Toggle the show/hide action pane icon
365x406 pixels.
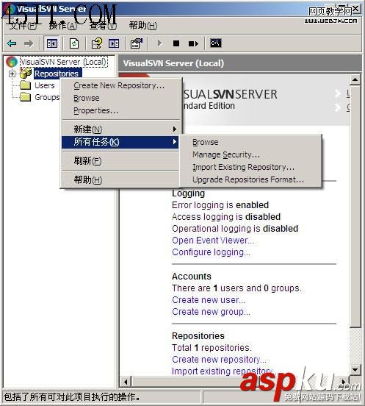114,43
